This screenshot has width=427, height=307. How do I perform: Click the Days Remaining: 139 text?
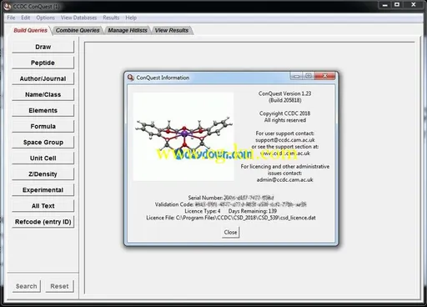(253, 211)
